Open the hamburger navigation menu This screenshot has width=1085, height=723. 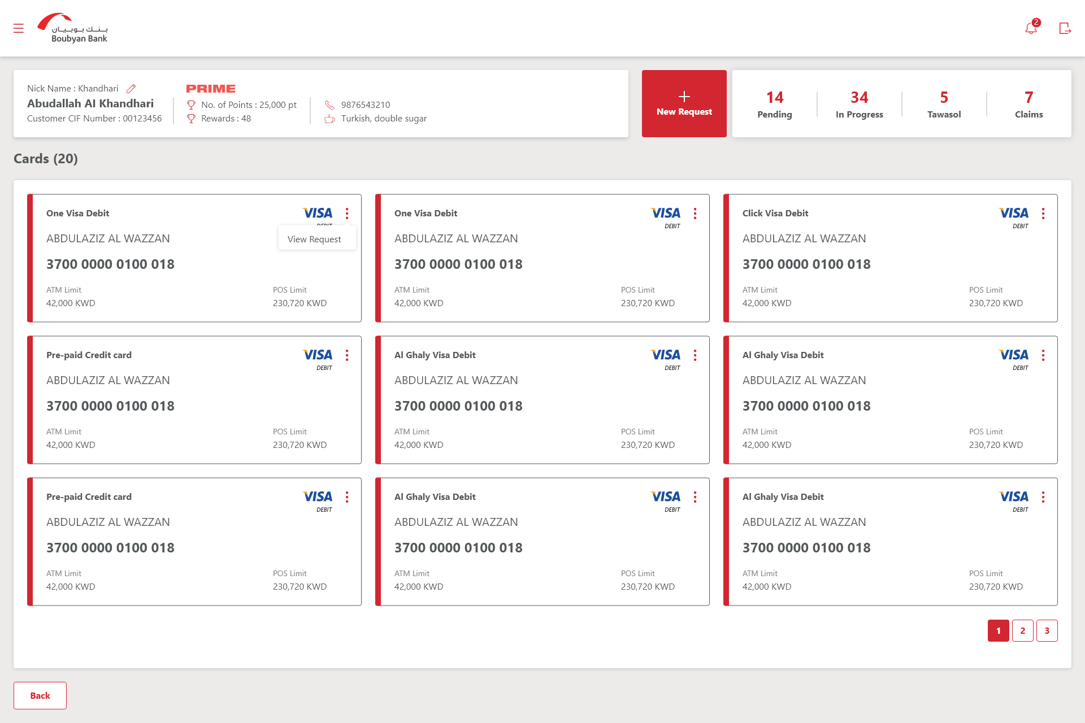[x=19, y=28]
